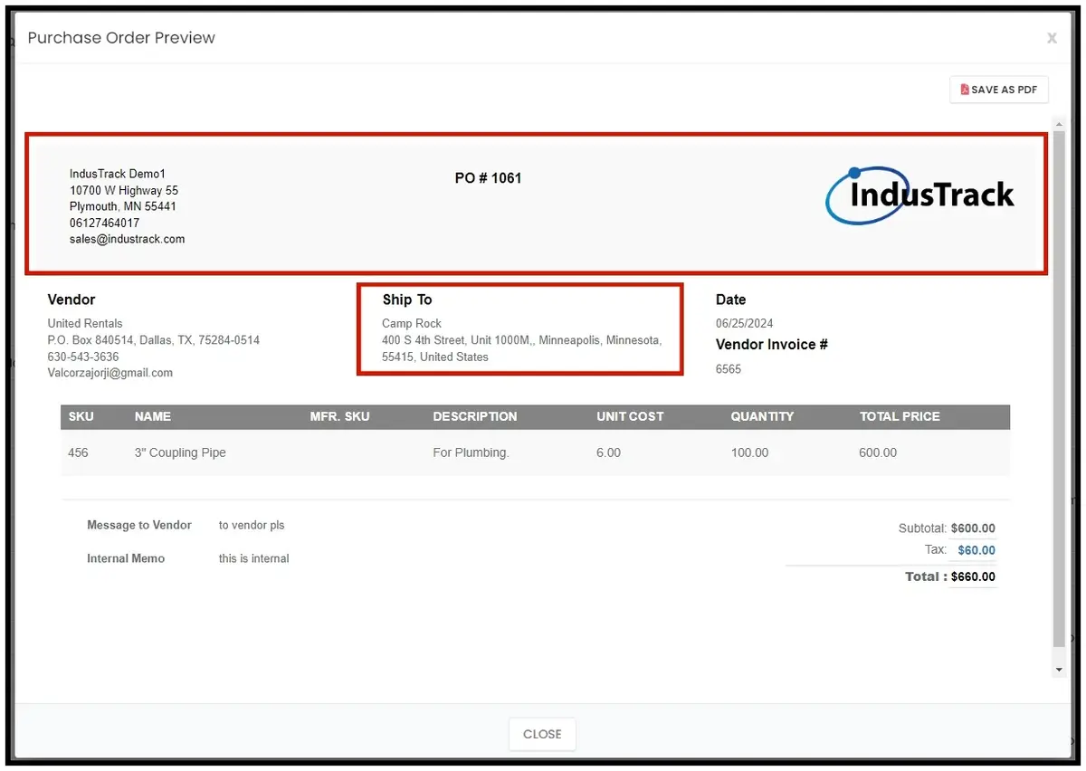Click the 400 S 4th Street shipping address

pos(521,348)
